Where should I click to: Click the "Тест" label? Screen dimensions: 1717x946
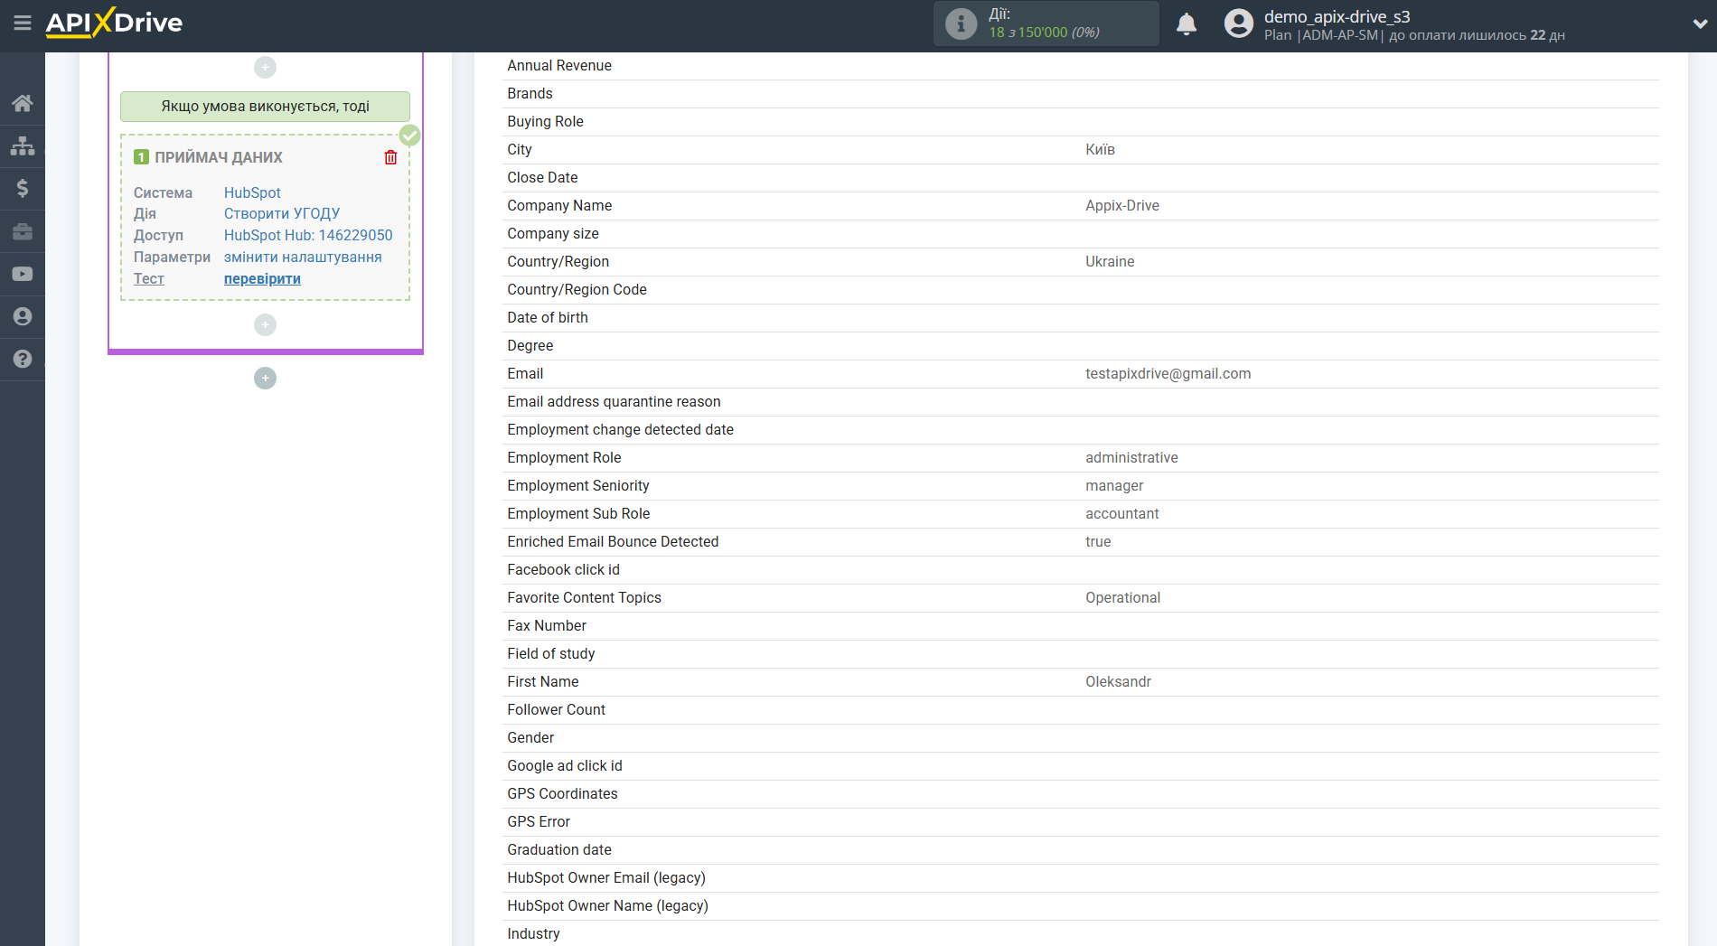coord(149,278)
